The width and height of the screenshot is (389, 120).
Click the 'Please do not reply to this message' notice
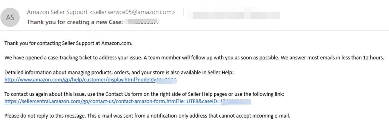coord(147,115)
